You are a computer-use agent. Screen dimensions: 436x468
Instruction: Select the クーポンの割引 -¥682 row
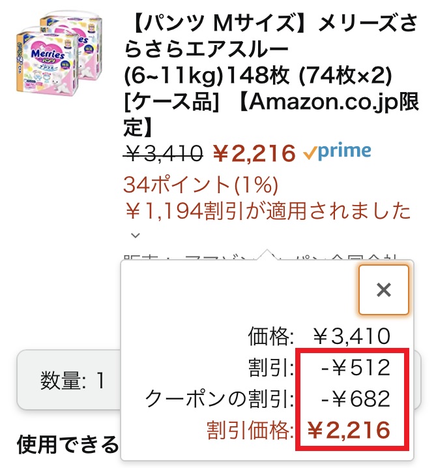coord(267,399)
